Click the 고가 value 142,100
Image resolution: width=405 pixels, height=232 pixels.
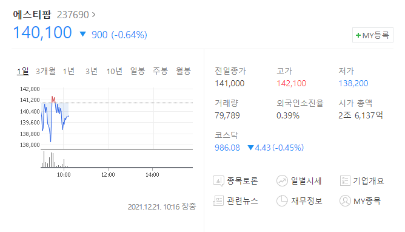tap(292, 83)
